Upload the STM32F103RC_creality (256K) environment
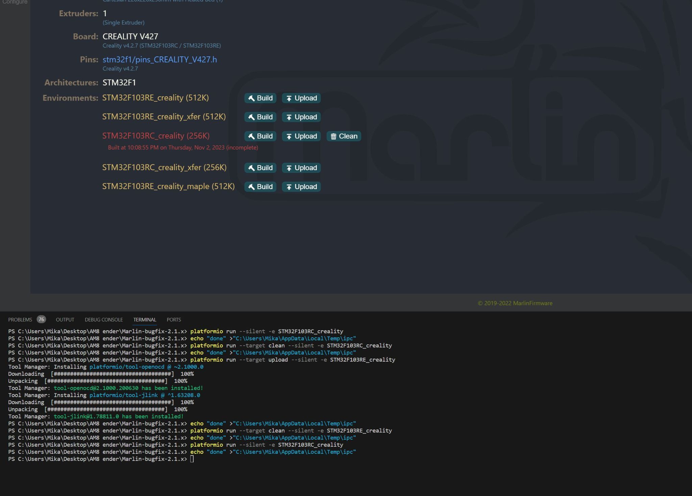Image resolution: width=692 pixels, height=496 pixels. coord(301,136)
